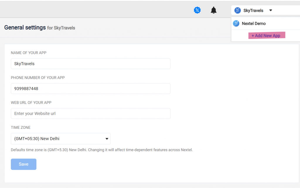
Task: Click the Nextel Demo app logo icon
Action: [x=236, y=23]
